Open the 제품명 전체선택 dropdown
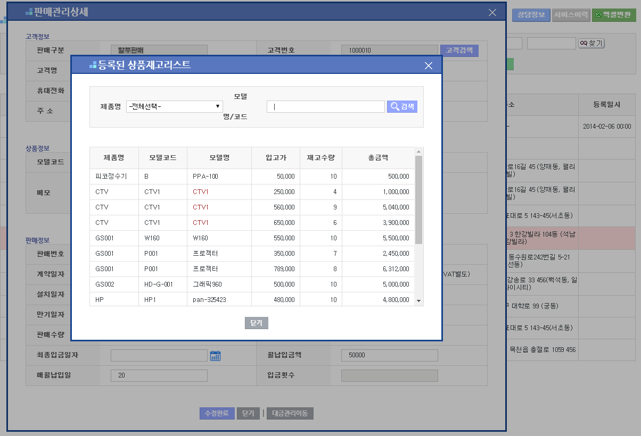 tap(175, 107)
